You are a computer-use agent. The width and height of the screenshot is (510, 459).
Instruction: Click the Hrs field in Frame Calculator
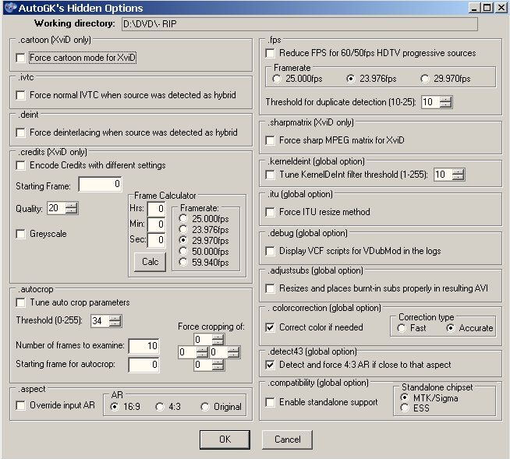156,209
